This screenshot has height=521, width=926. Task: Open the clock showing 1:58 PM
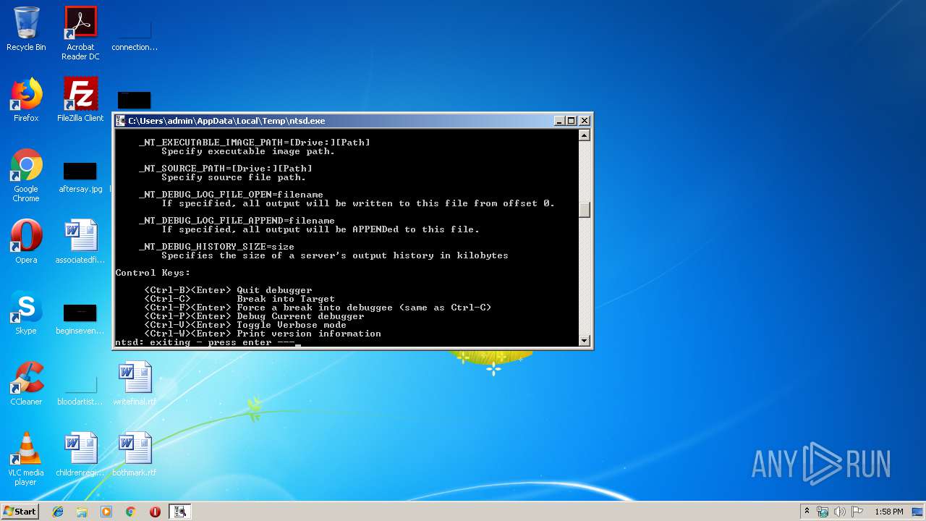[888, 512]
